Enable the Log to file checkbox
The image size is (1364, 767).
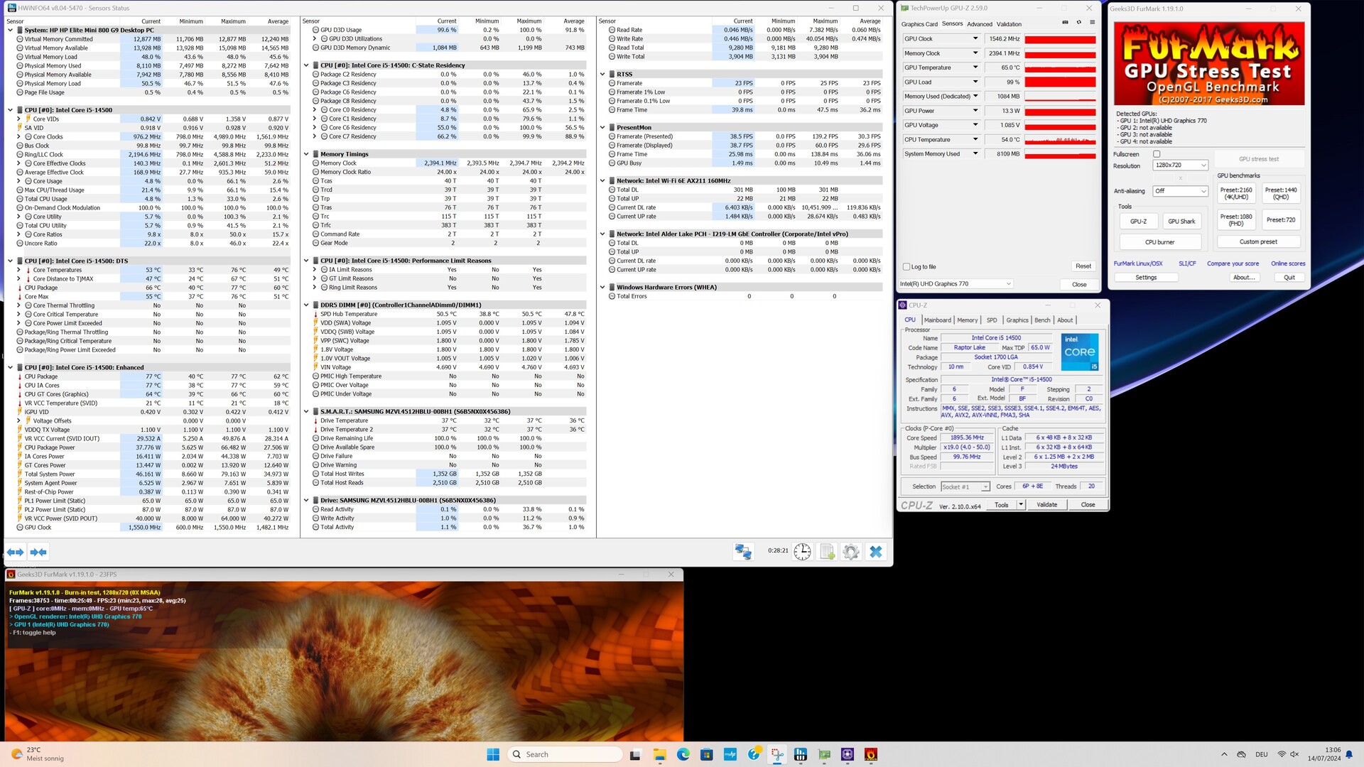(906, 267)
